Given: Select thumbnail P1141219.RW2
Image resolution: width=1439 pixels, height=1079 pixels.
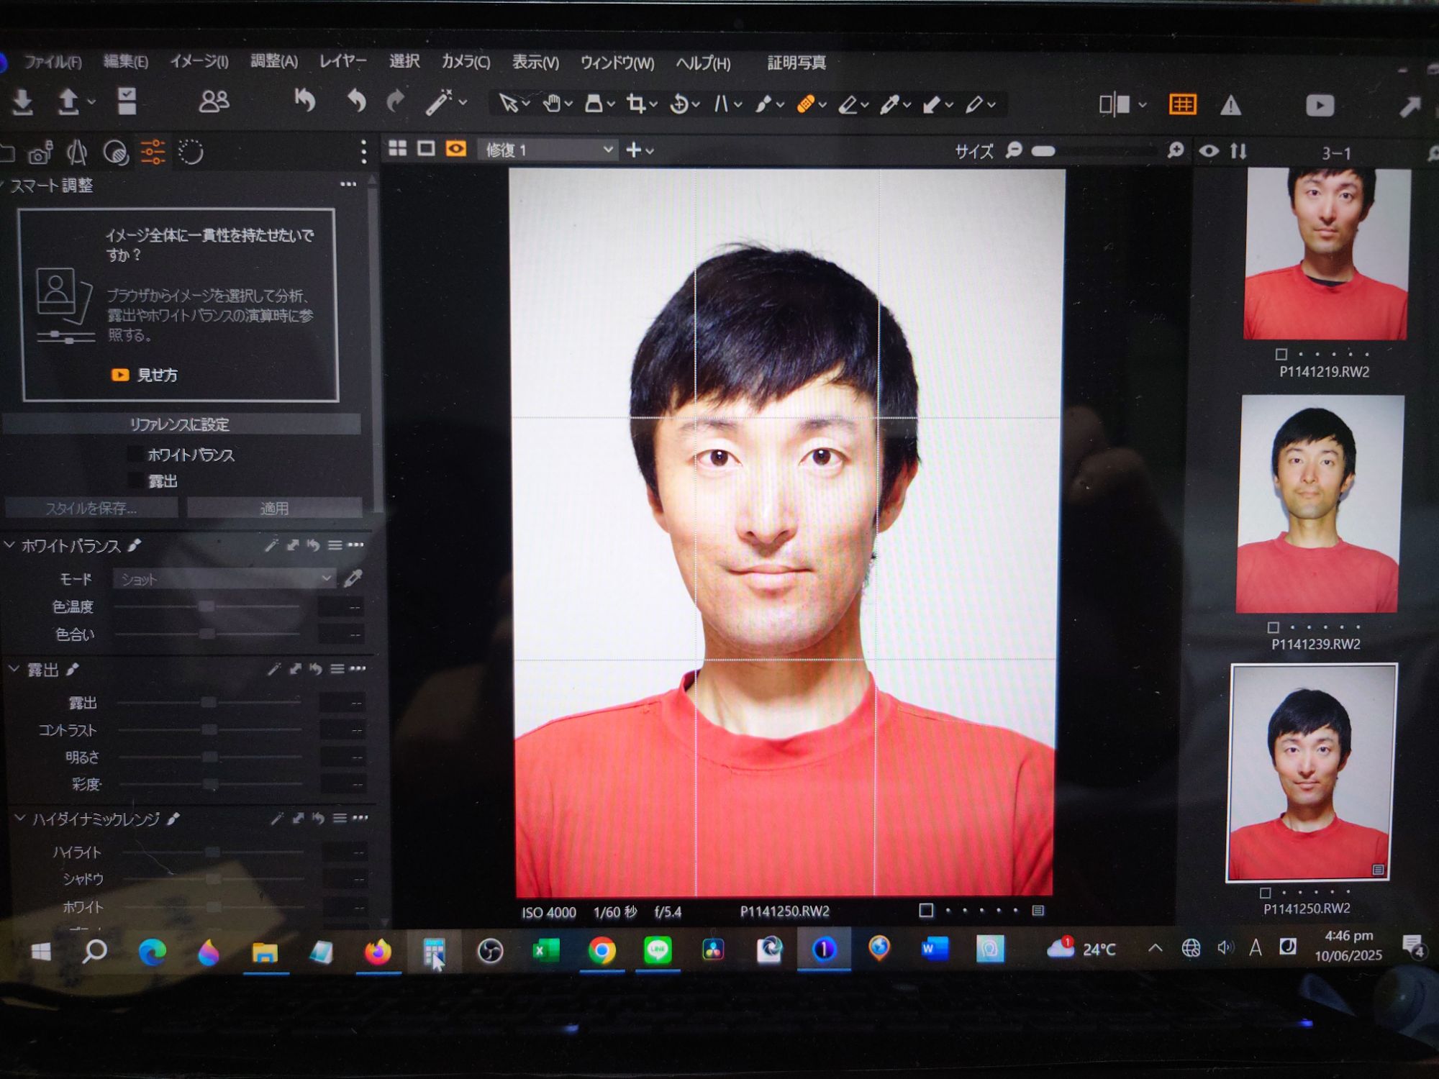Looking at the screenshot, I should click(x=1326, y=253).
